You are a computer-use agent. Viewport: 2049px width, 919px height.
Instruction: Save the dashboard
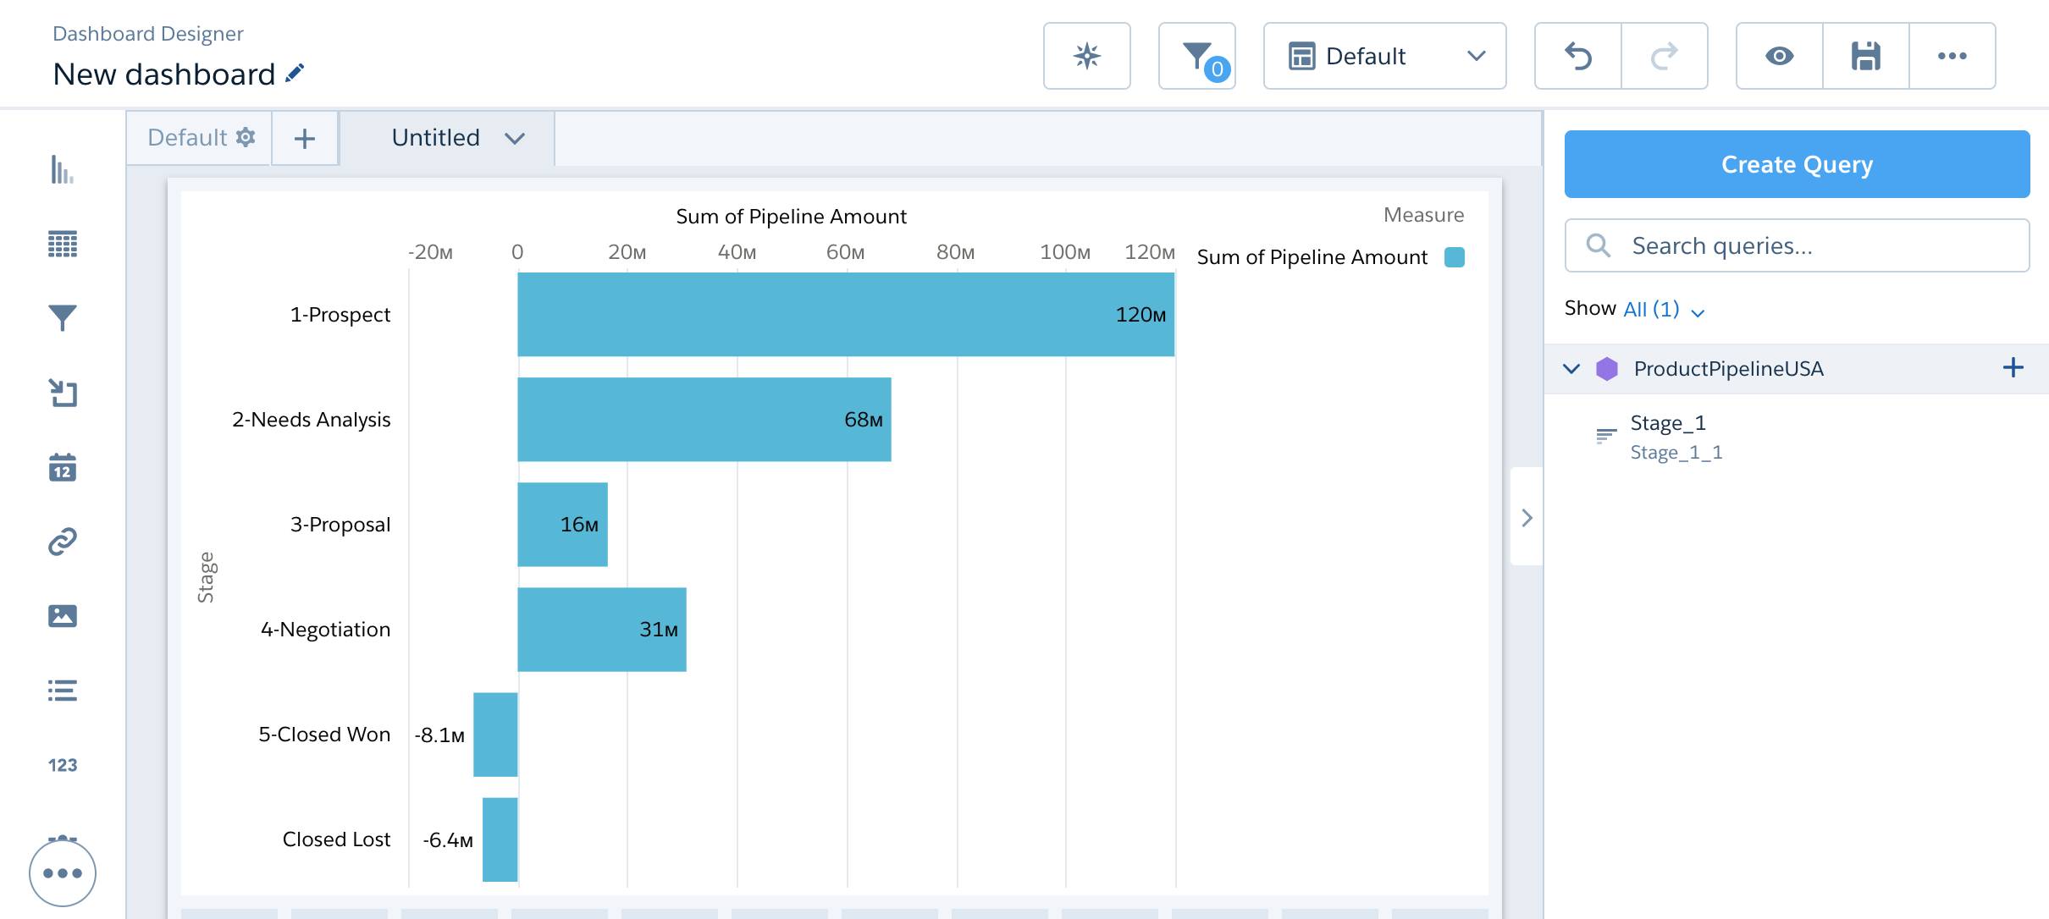coord(1866,56)
